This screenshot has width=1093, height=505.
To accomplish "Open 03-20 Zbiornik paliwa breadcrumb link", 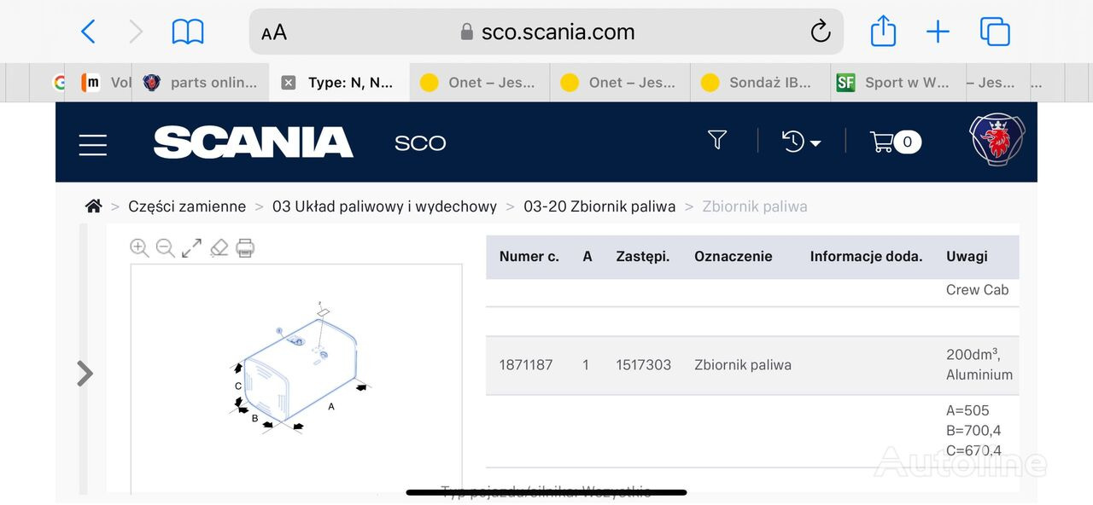I will pyautogui.click(x=599, y=206).
